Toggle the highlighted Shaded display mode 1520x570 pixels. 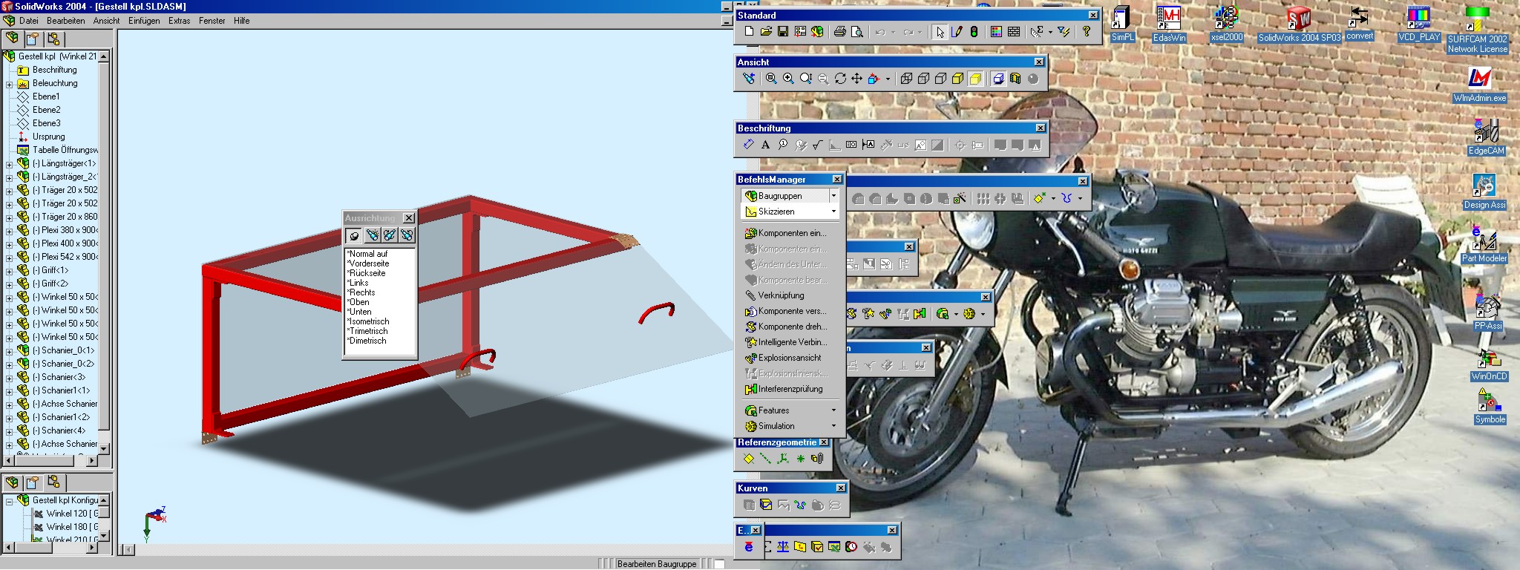point(975,79)
